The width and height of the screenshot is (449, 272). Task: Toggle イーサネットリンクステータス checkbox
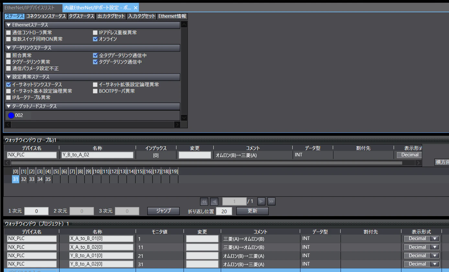pos(9,85)
